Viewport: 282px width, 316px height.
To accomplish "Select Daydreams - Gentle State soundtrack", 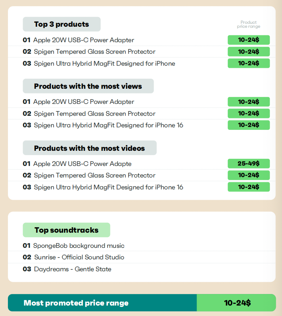I will pyautogui.click(x=73, y=269).
